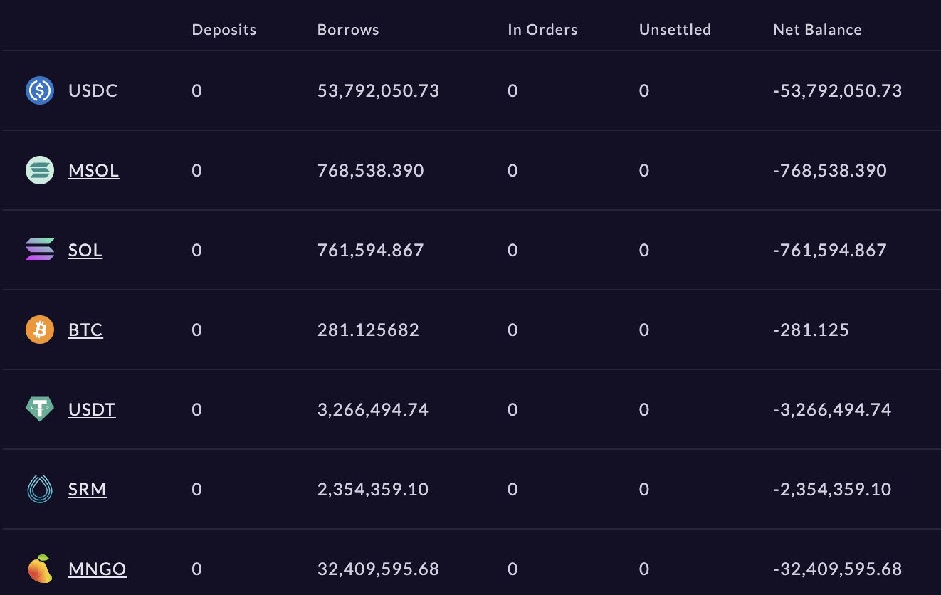Click the SOL token icon
Image resolution: width=941 pixels, height=595 pixels.
(40, 250)
